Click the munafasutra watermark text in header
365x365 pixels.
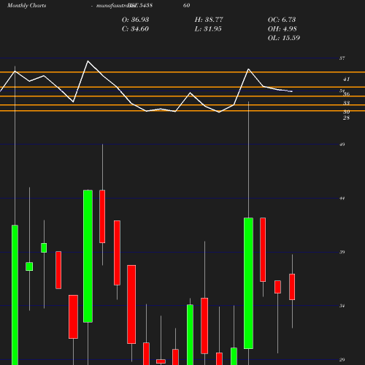click(116, 6)
